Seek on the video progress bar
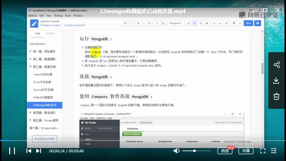 point(143,140)
